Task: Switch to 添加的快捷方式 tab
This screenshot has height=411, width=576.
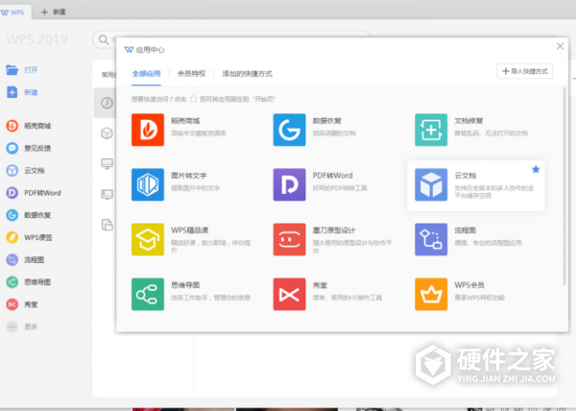Action: (248, 74)
